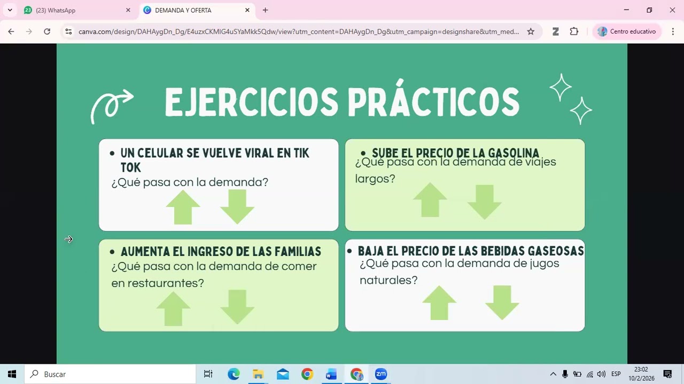
Task: Go back to previous page
Action: click(x=11, y=31)
